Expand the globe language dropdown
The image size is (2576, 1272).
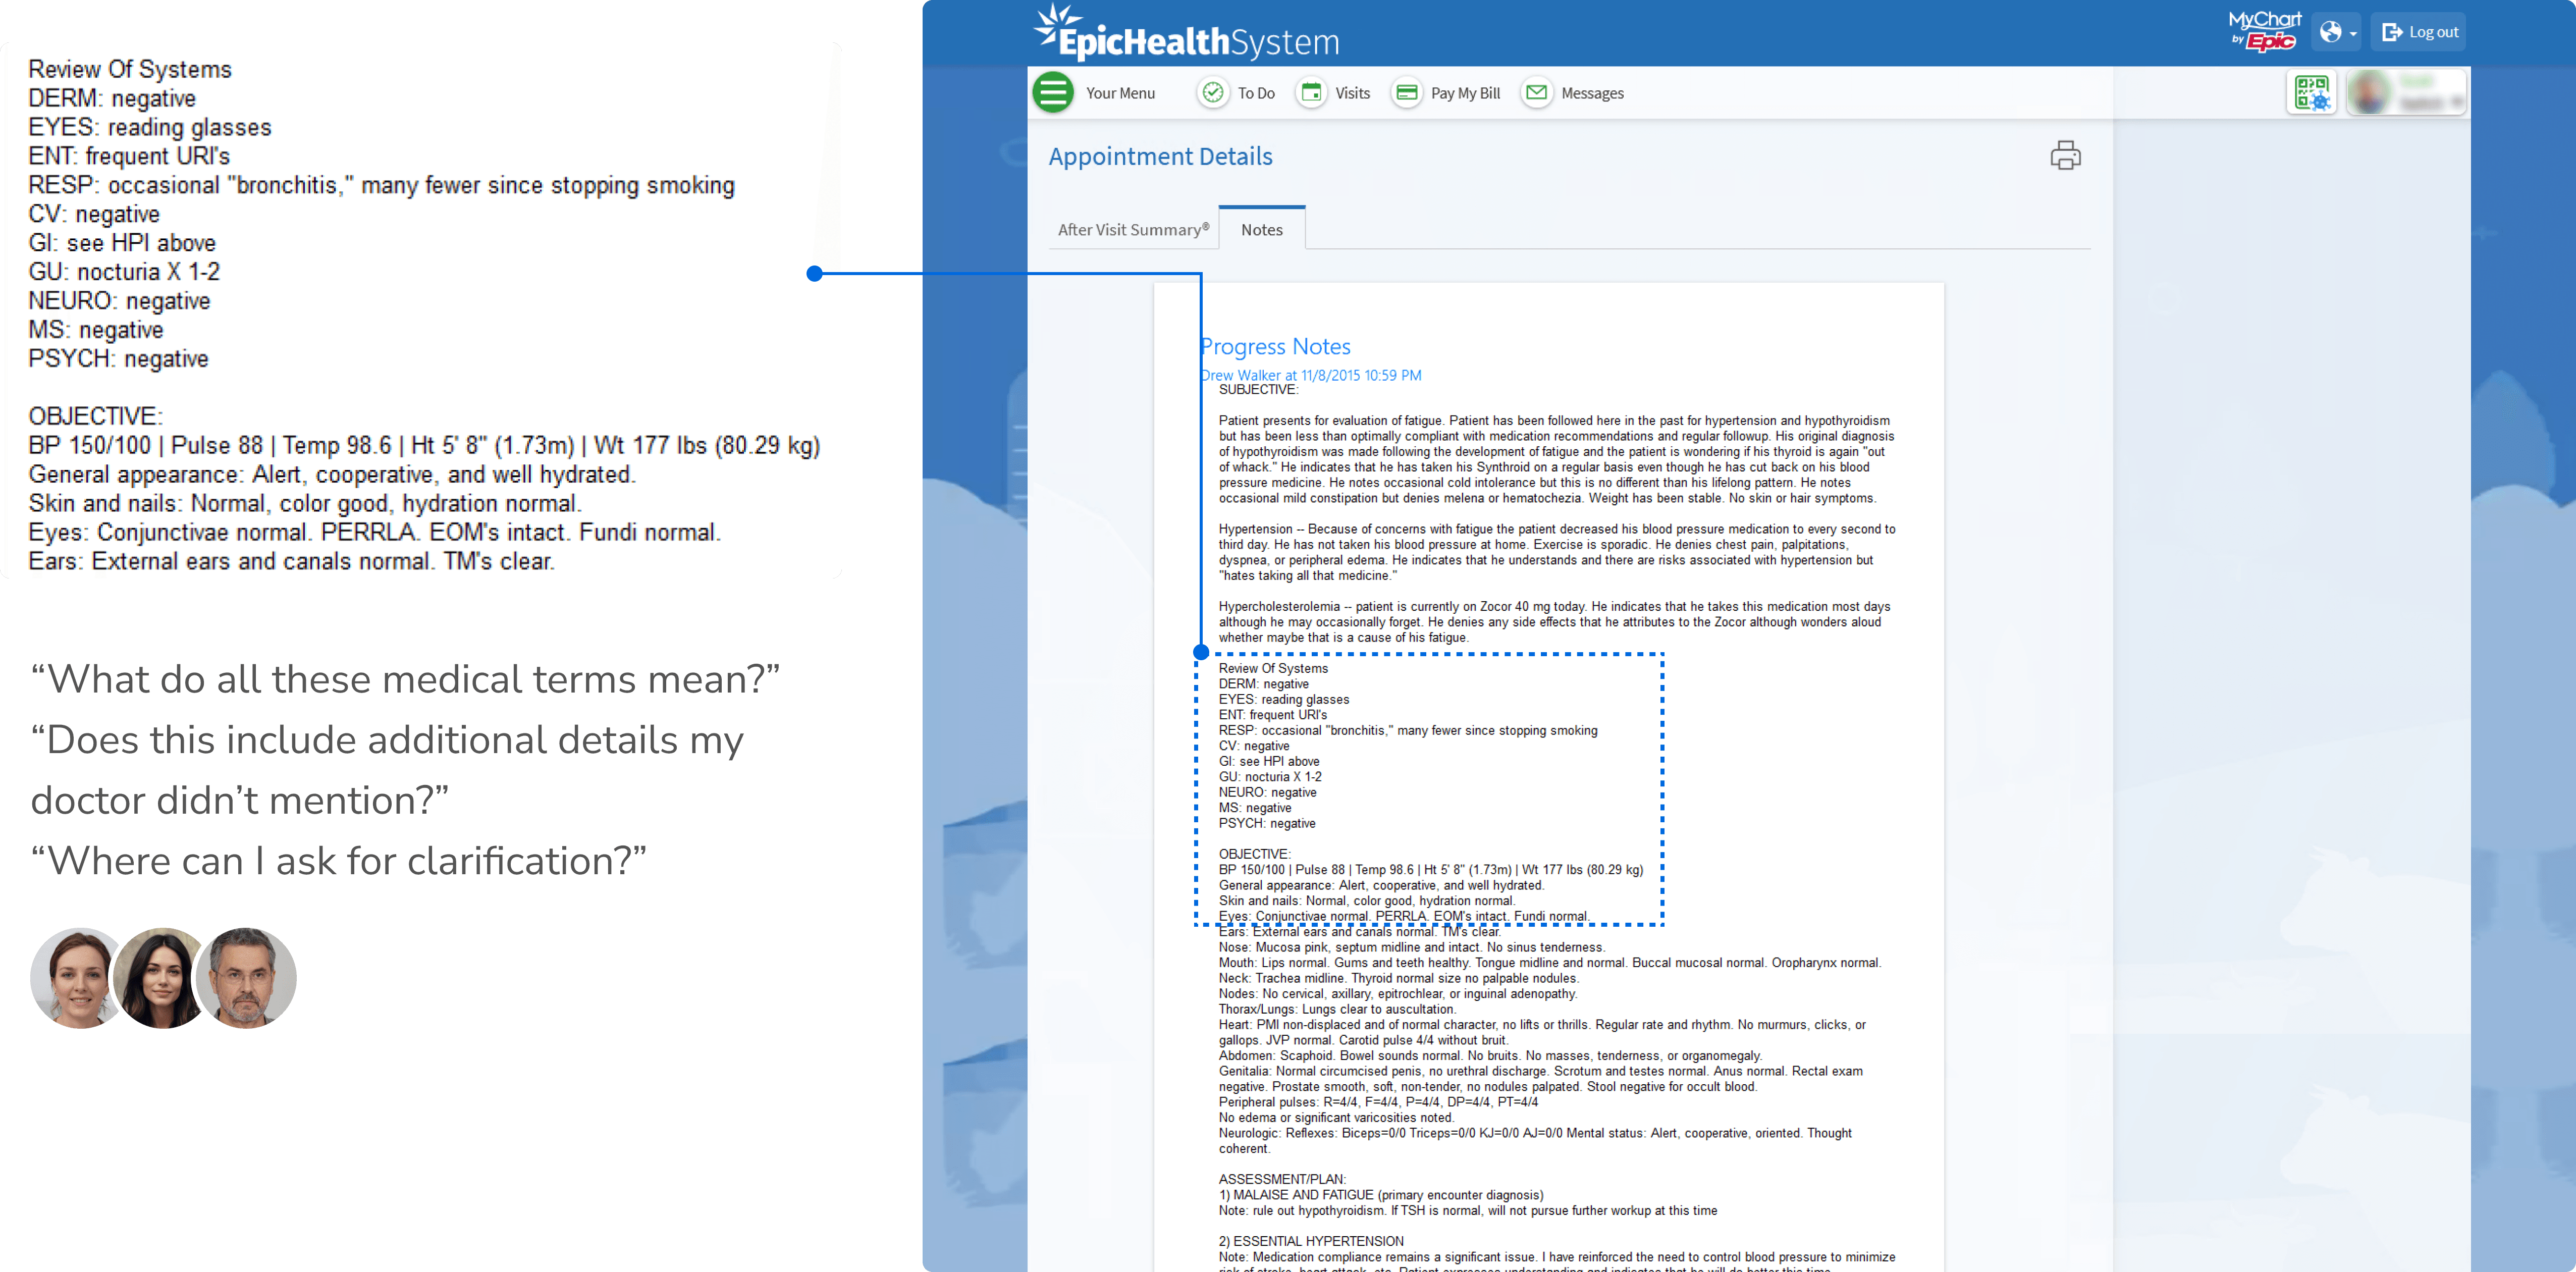click(x=2337, y=32)
